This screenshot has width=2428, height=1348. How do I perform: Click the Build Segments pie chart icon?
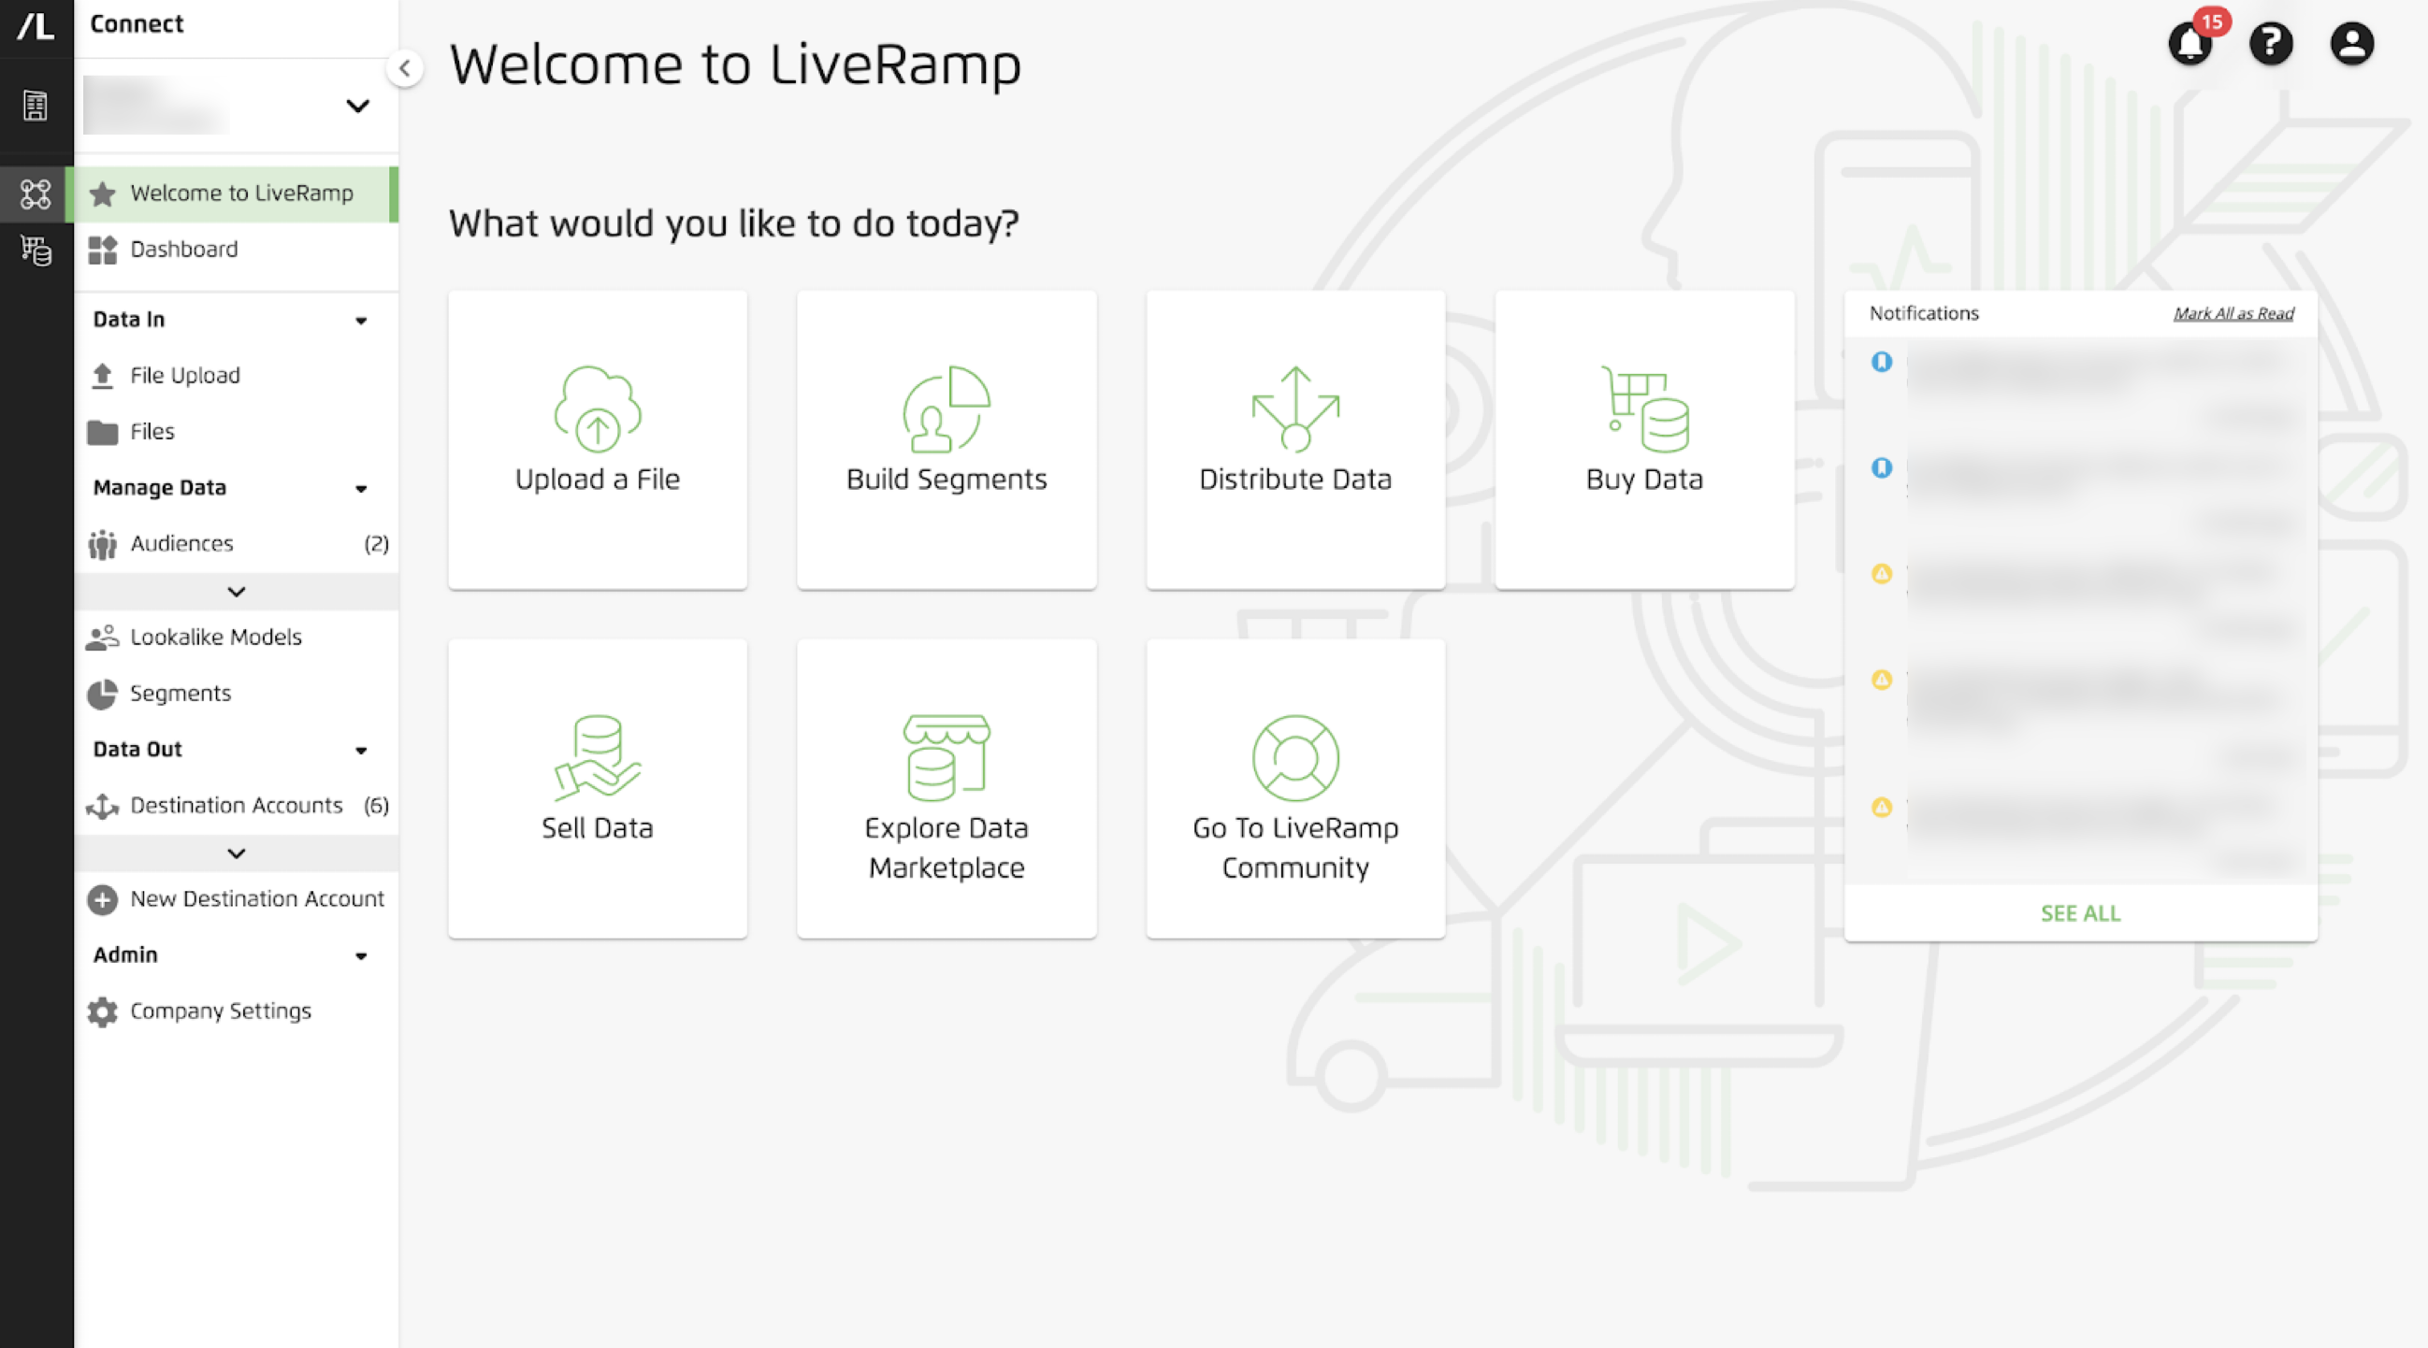pyautogui.click(x=947, y=409)
